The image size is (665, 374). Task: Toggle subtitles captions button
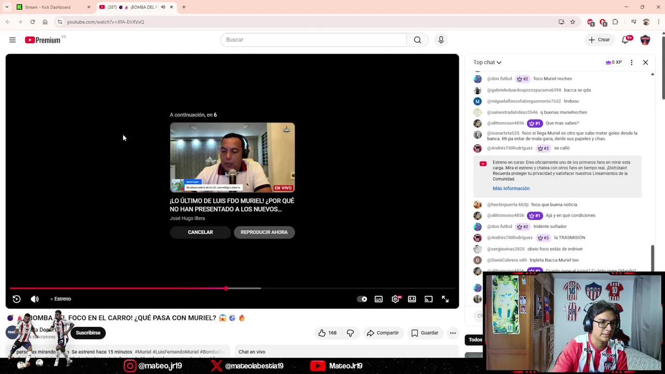pos(379,299)
